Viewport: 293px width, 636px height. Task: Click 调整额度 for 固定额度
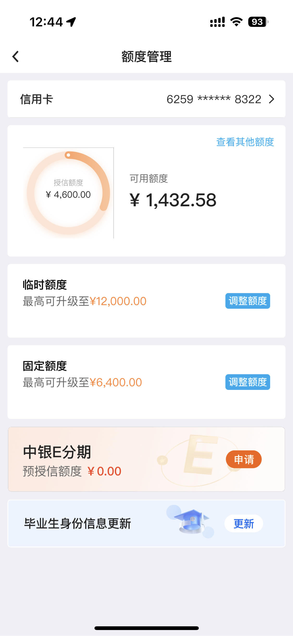pyautogui.click(x=248, y=382)
